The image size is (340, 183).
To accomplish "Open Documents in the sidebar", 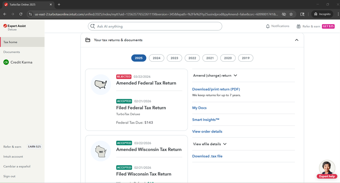I will tap(12, 52).
